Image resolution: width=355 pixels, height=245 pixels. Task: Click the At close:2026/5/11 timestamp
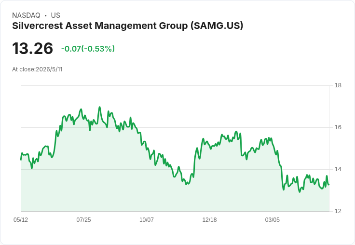click(x=37, y=69)
